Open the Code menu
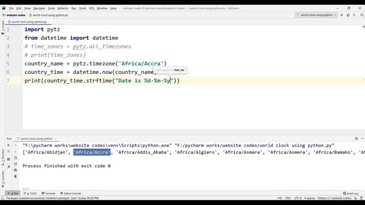 click(x=51, y=9)
